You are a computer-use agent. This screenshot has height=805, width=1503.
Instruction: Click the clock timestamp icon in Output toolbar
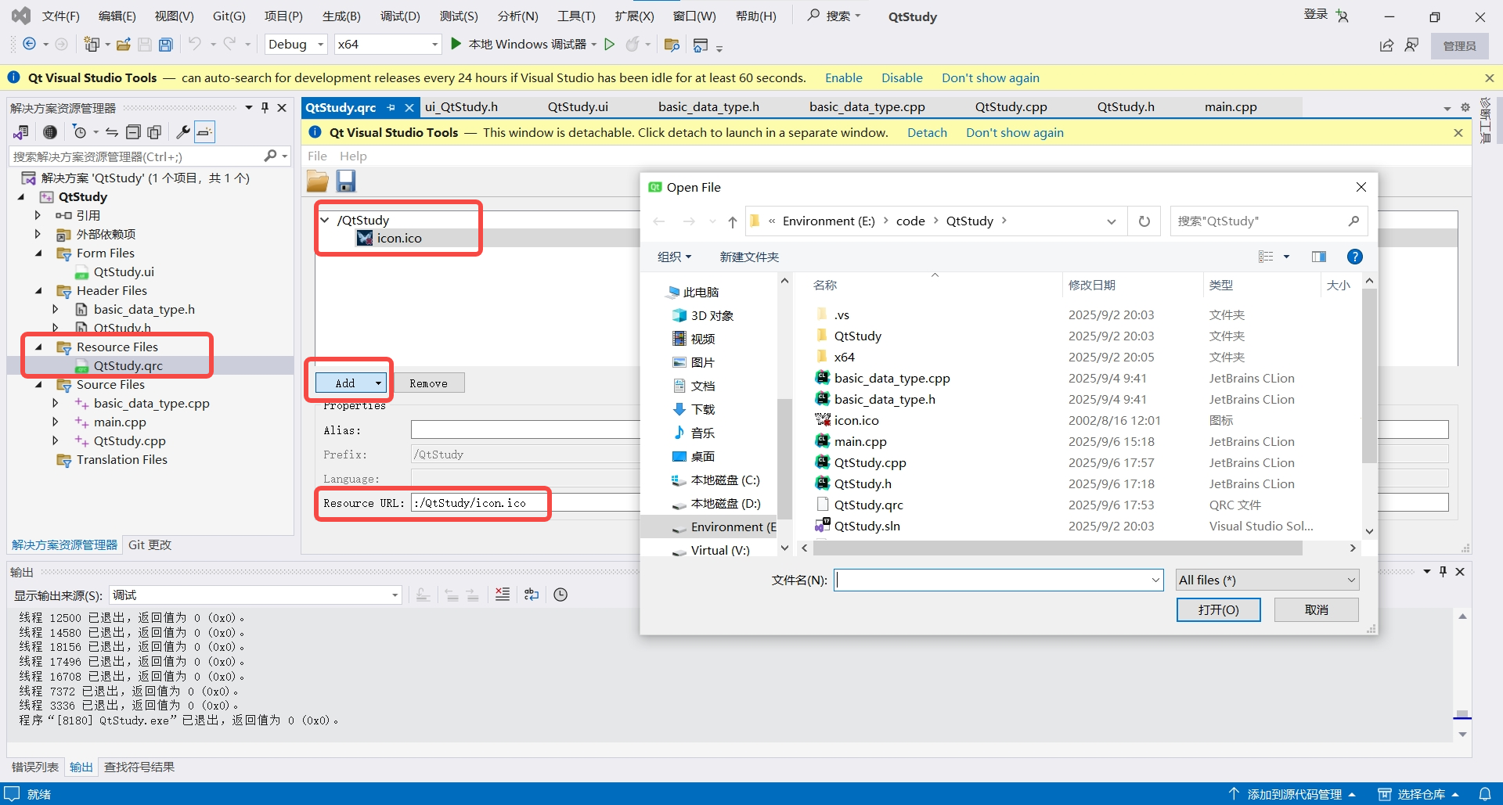(x=560, y=595)
